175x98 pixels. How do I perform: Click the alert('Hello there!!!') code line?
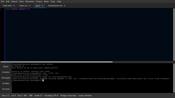click(x=18, y=9)
